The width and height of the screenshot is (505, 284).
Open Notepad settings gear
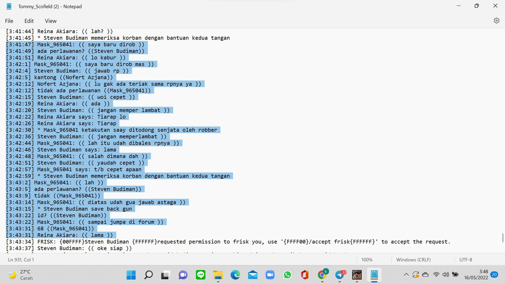point(496,21)
